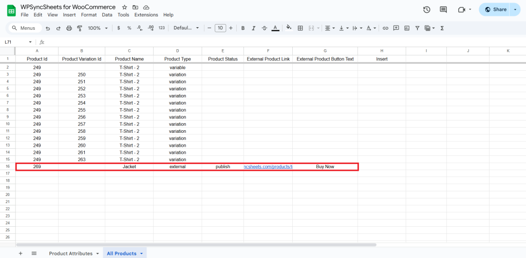Decrease font size with minus

pos(210,28)
